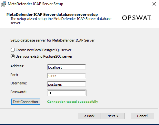This screenshot has width=159, height=125.
Task: Click the Connection tested successfully message
Action: click(73, 102)
